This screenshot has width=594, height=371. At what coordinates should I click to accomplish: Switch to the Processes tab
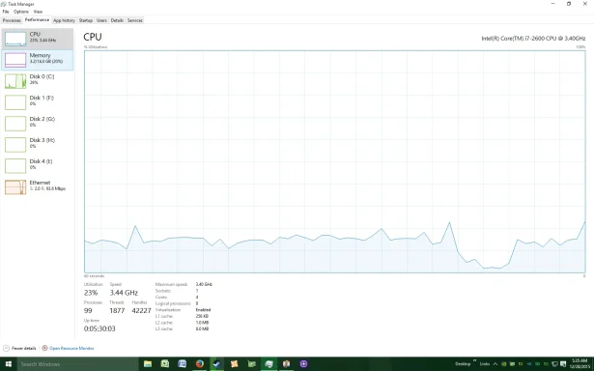12,20
